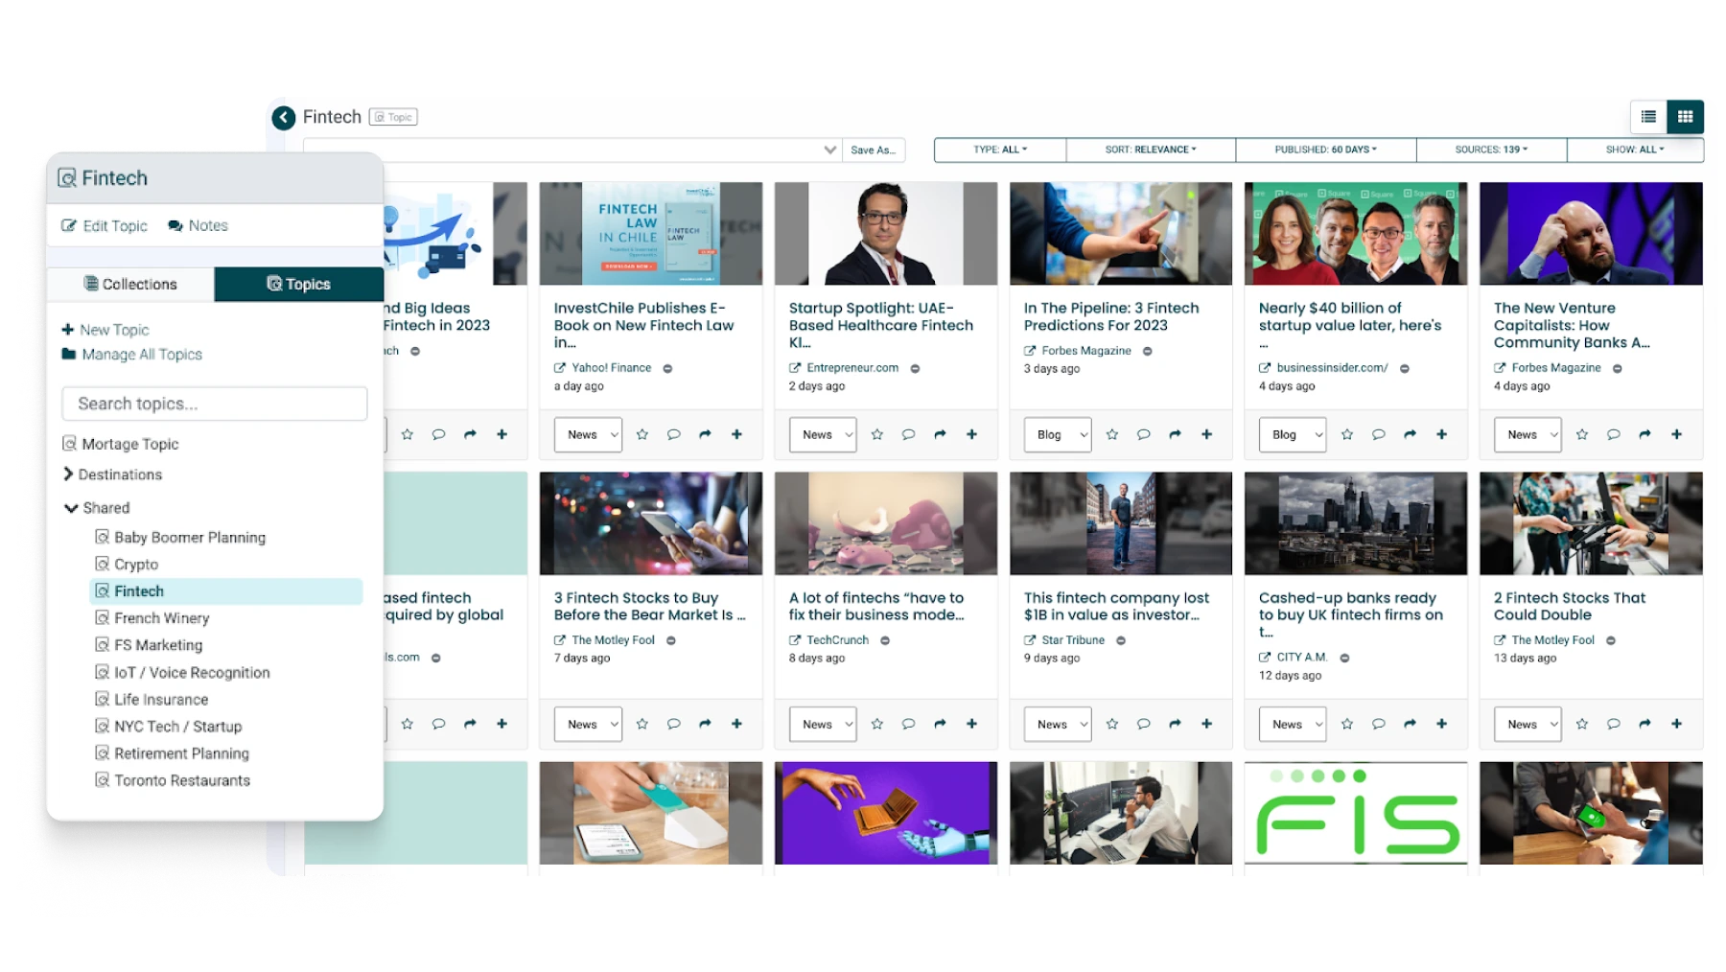The image size is (1726, 972).
Task: Switch to list view layout
Action: point(1648,117)
